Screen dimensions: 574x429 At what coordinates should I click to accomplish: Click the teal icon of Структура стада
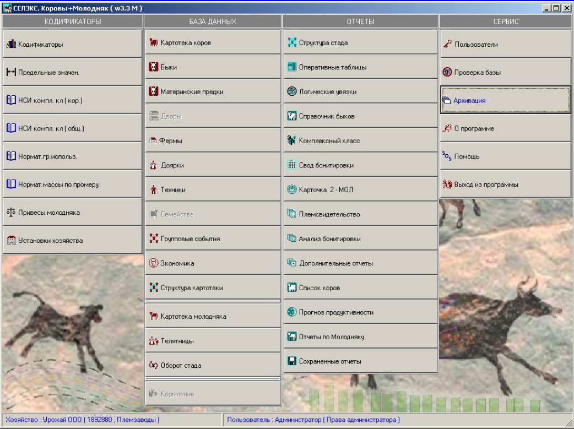(x=292, y=42)
